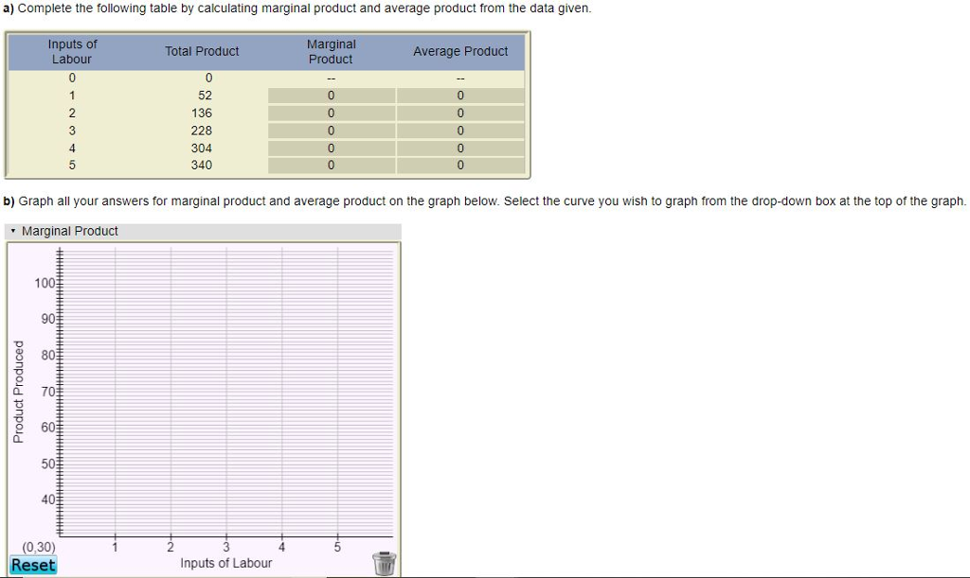Click the Average Product cell for 3 labour inputs
This screenshot has height=578, width=970.
pos(460,130)
